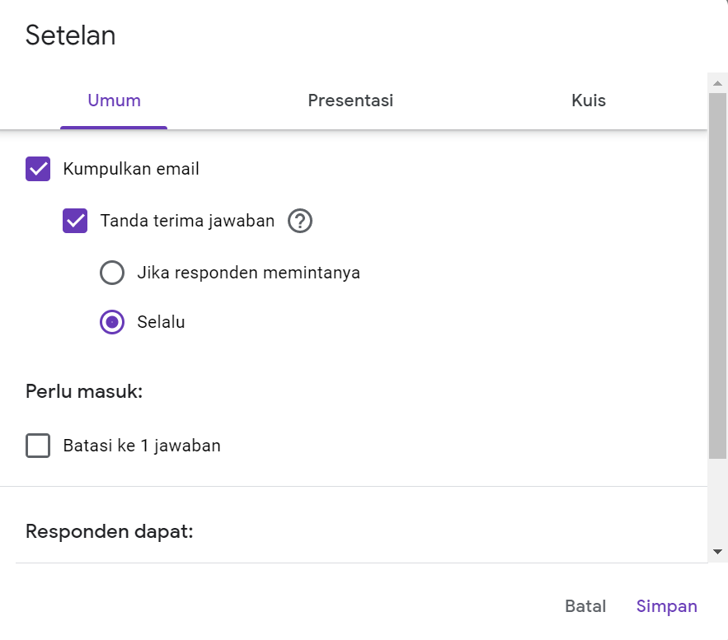Screen dimensions: 728x640
Task: Dismiss the dialog using Batal
Action: click(585, 605)
